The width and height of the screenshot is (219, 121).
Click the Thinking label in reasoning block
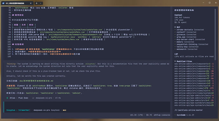11,64
